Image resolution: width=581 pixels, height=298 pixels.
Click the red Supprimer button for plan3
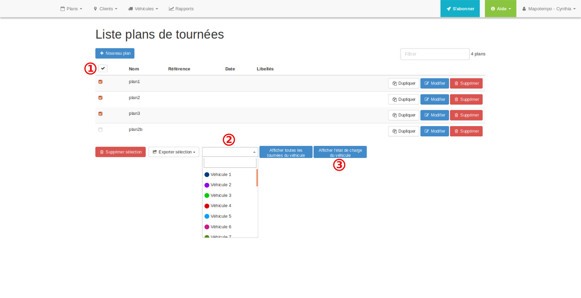pos(466,115)
